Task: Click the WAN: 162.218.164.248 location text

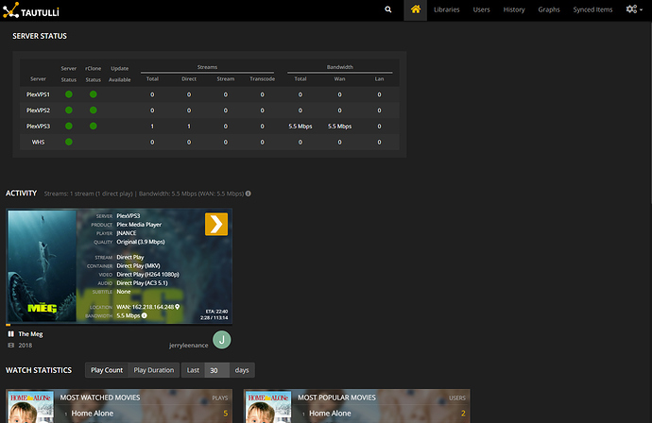Action: (x=146, y=307)
